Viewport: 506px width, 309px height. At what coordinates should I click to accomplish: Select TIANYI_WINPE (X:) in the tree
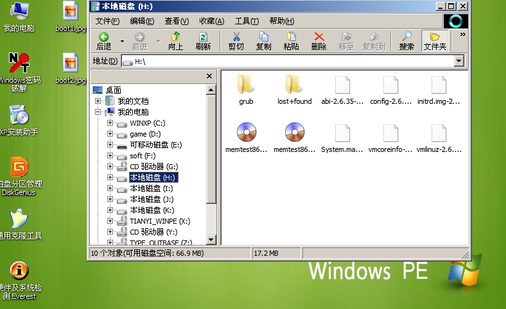[160, 221]
